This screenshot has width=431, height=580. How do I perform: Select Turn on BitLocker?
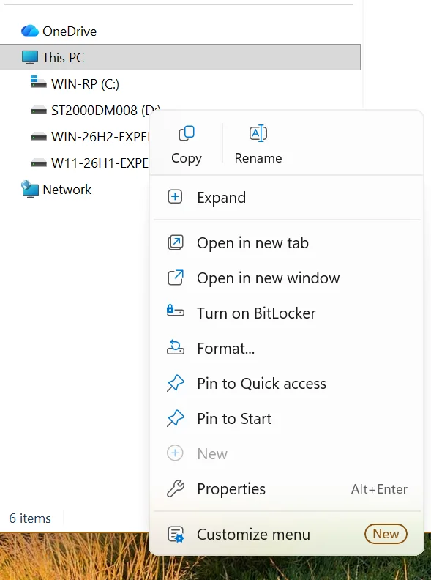286,313
